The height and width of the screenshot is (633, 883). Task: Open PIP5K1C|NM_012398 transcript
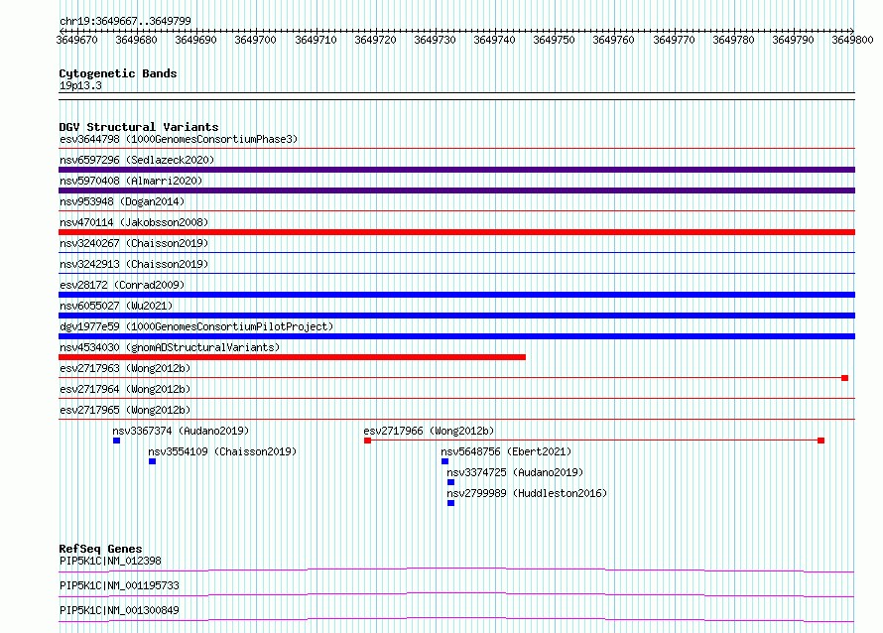click(110, 561)
